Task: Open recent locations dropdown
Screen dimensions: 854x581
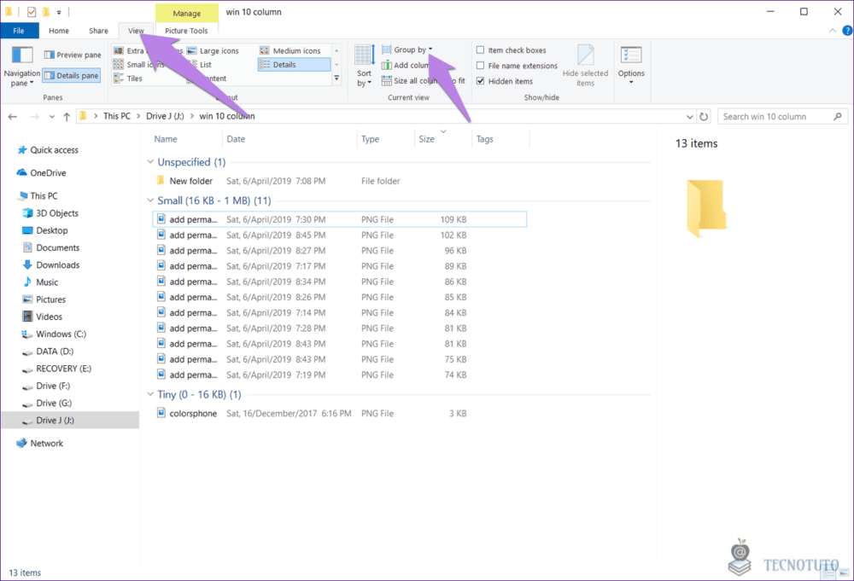Action: (52, 116)
